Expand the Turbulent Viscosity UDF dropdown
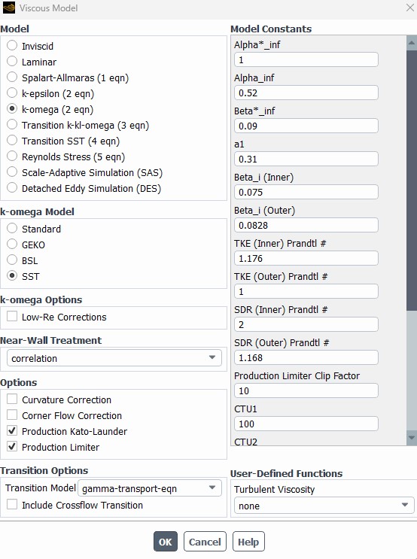This screenshot has height=559, width=417. tap(324, 505)
